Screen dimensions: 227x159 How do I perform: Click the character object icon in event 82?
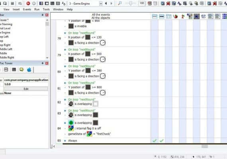(71, 104)
